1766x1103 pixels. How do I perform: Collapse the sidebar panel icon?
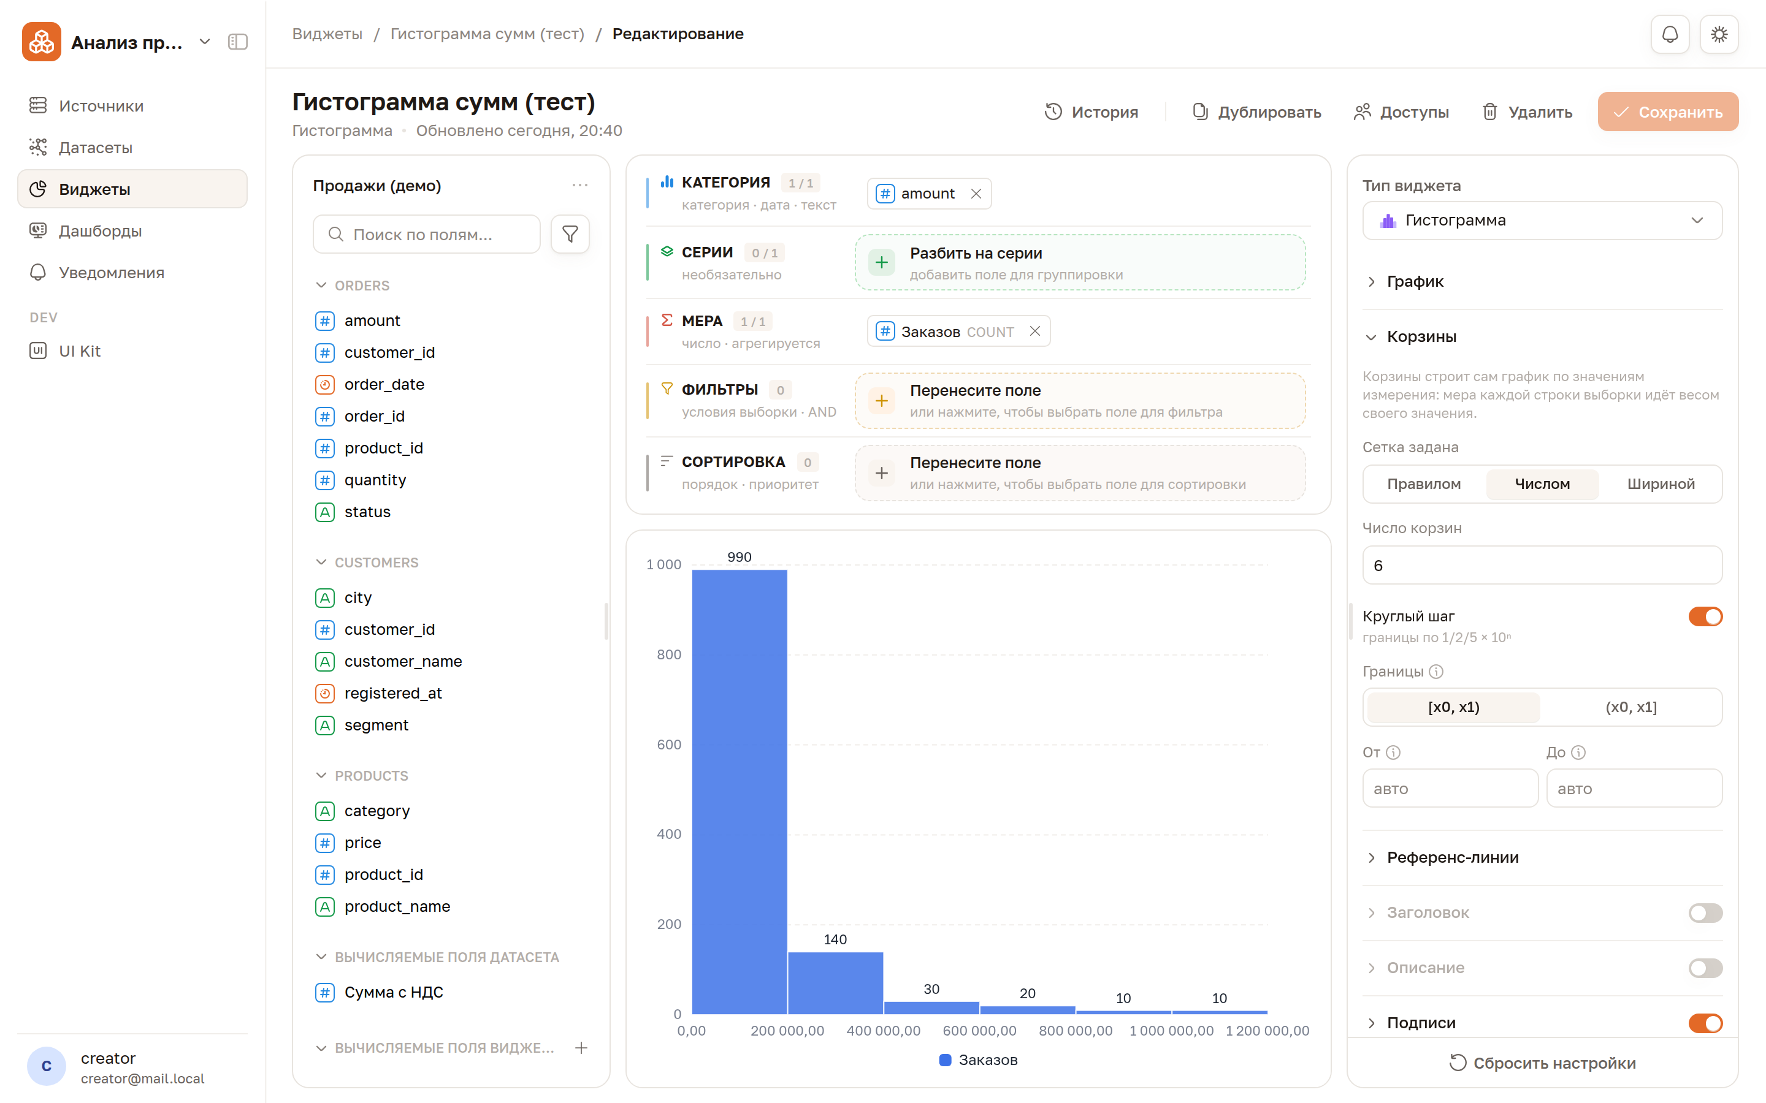[238, 42]
